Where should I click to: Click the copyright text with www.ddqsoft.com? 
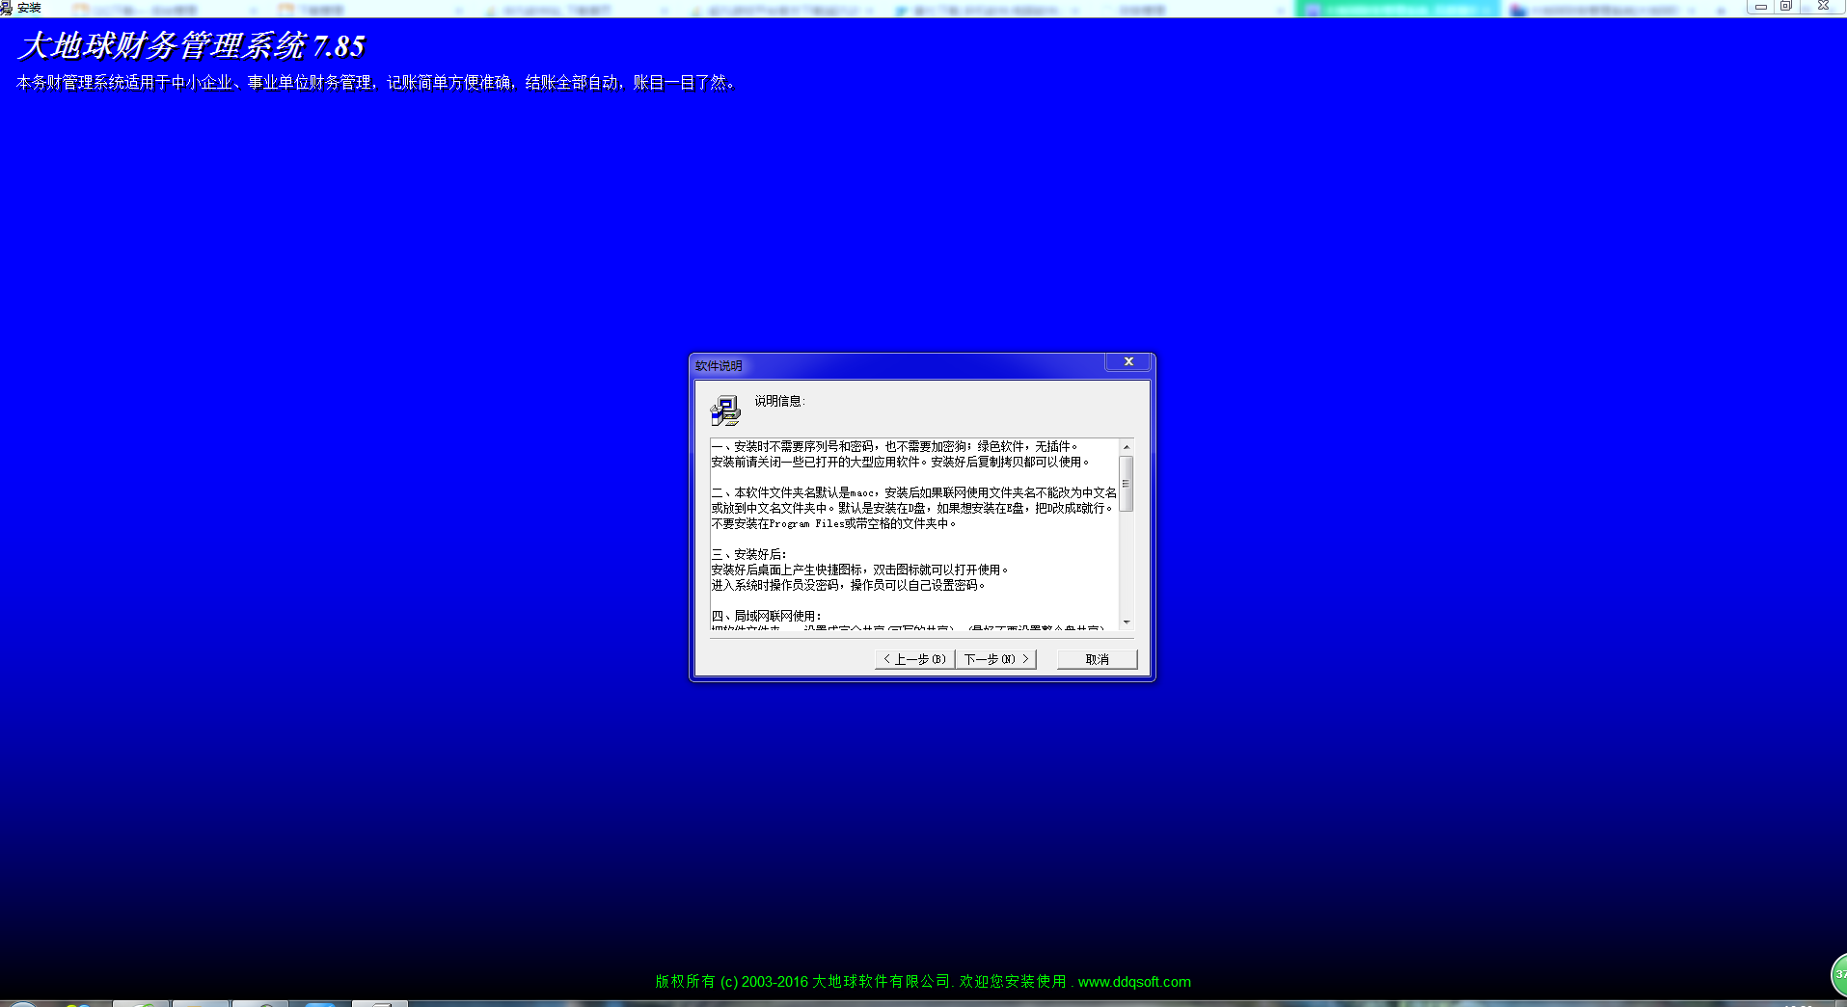pyautogui.click(x=923, y=982)
